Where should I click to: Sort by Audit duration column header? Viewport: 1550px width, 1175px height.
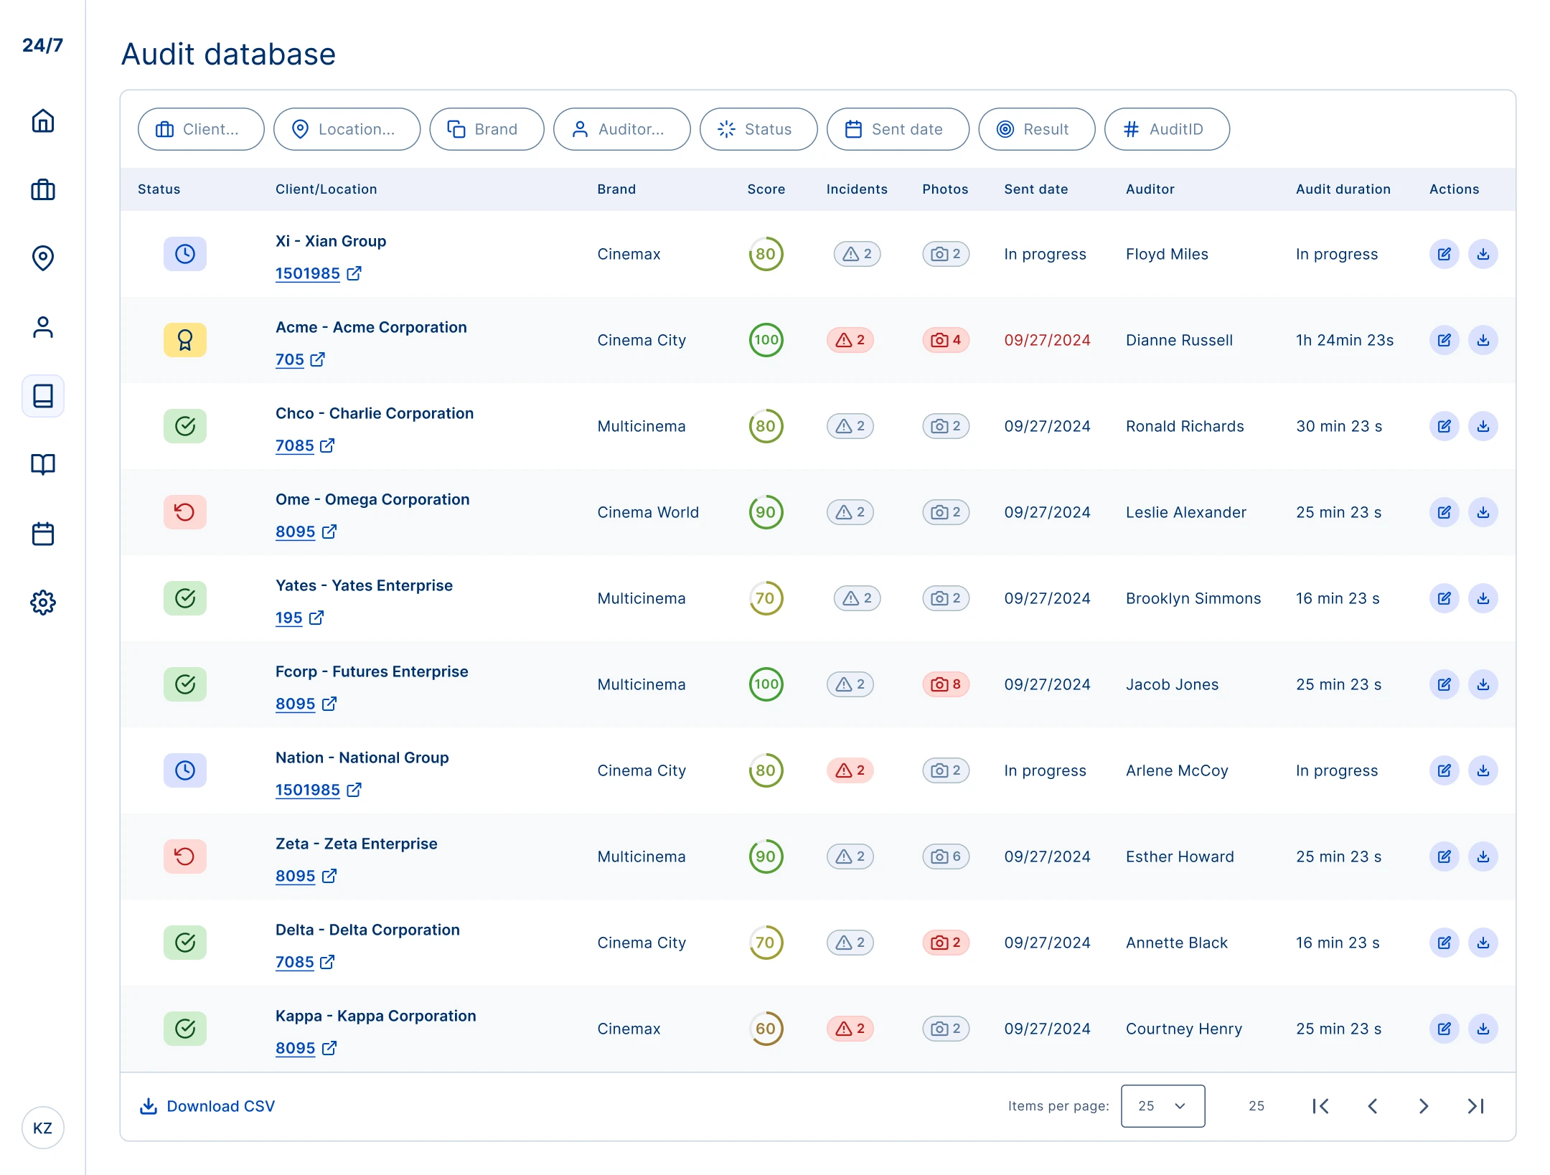tap(1343, 189)
